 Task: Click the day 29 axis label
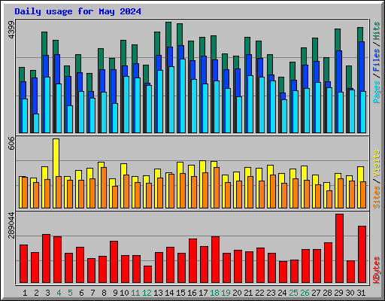coord(338,293)
